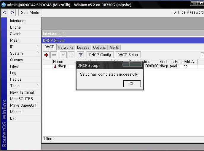Click the Undo arrow icon
The width and height of the screenshot is (204, 151).
click(x=4, y=13)
